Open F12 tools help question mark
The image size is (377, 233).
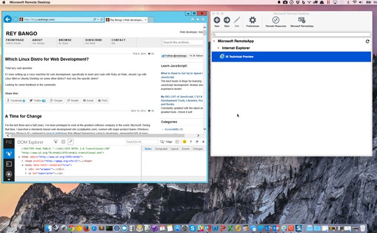tap(190, 142)
